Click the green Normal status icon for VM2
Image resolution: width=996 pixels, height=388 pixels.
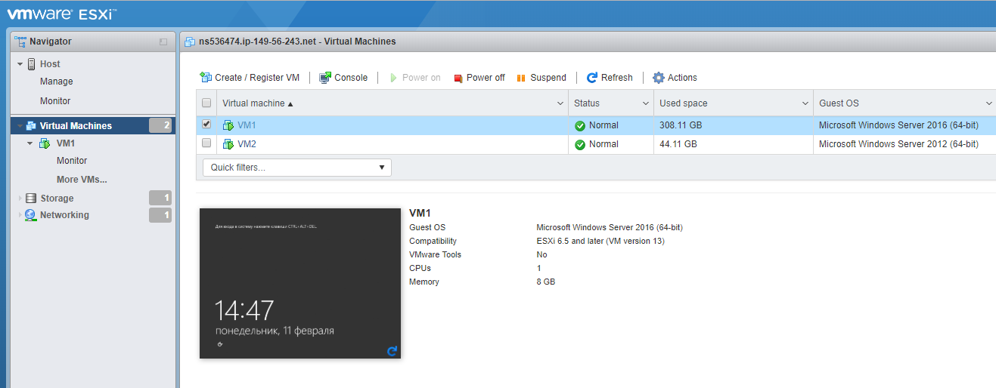click(x=580, y=144)
